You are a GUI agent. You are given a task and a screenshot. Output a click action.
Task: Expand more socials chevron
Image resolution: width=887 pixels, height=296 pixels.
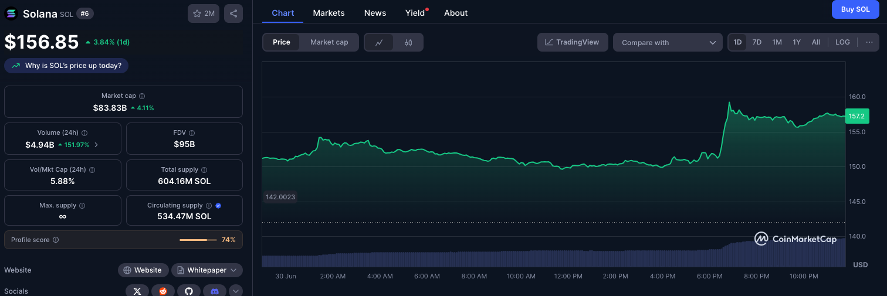point(236,291)
